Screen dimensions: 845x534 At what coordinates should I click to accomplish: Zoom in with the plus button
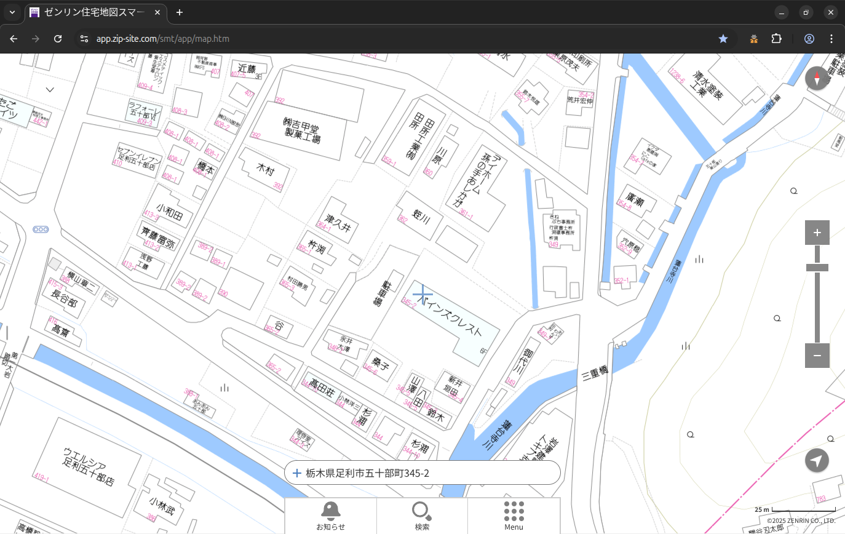coord(817,233)
